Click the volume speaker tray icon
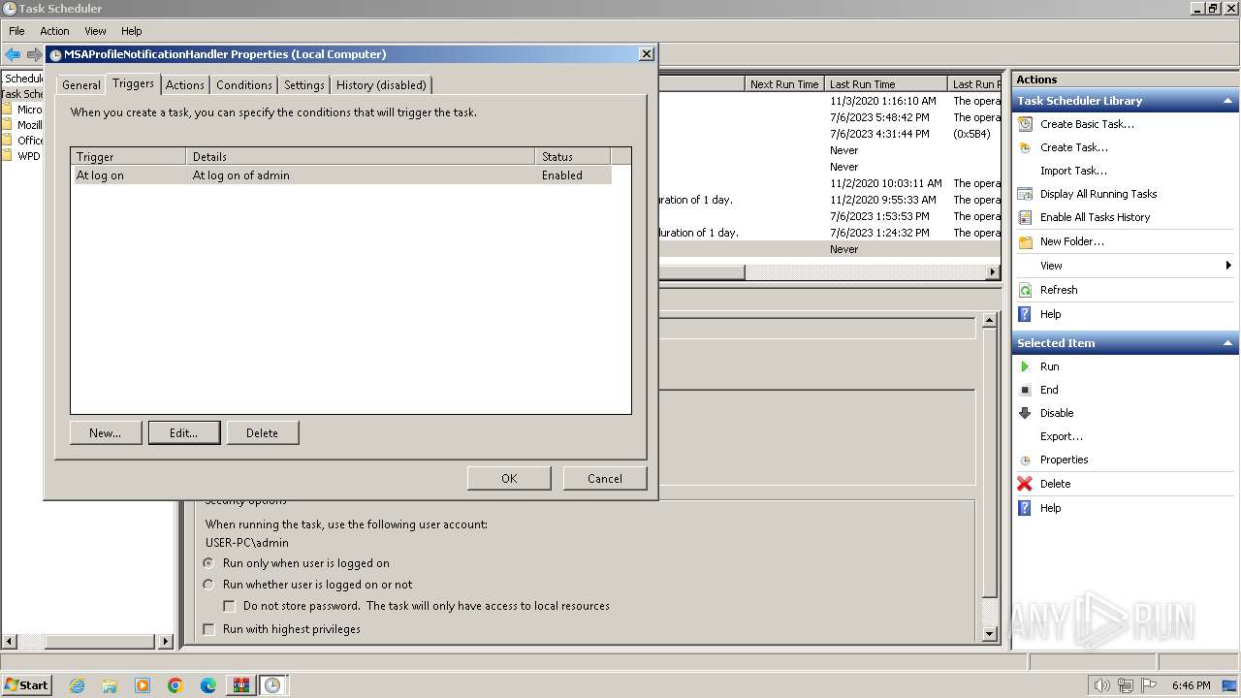Screen dimensions: 1241x698 coord(1101,685)
